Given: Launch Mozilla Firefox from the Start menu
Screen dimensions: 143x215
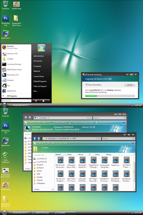Looking at the screenshot, I should pyautogui.click(x=16, y=47).
